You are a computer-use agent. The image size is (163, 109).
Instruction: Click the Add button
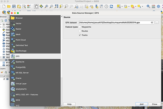[142, 104]
